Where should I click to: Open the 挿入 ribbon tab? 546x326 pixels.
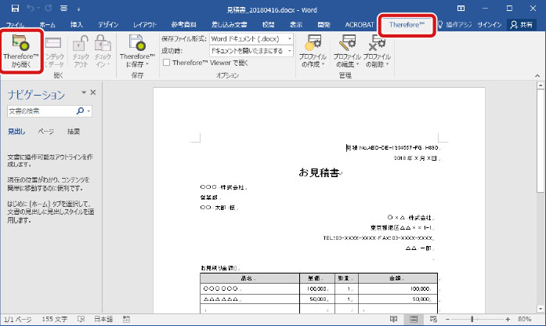(75, 25)
